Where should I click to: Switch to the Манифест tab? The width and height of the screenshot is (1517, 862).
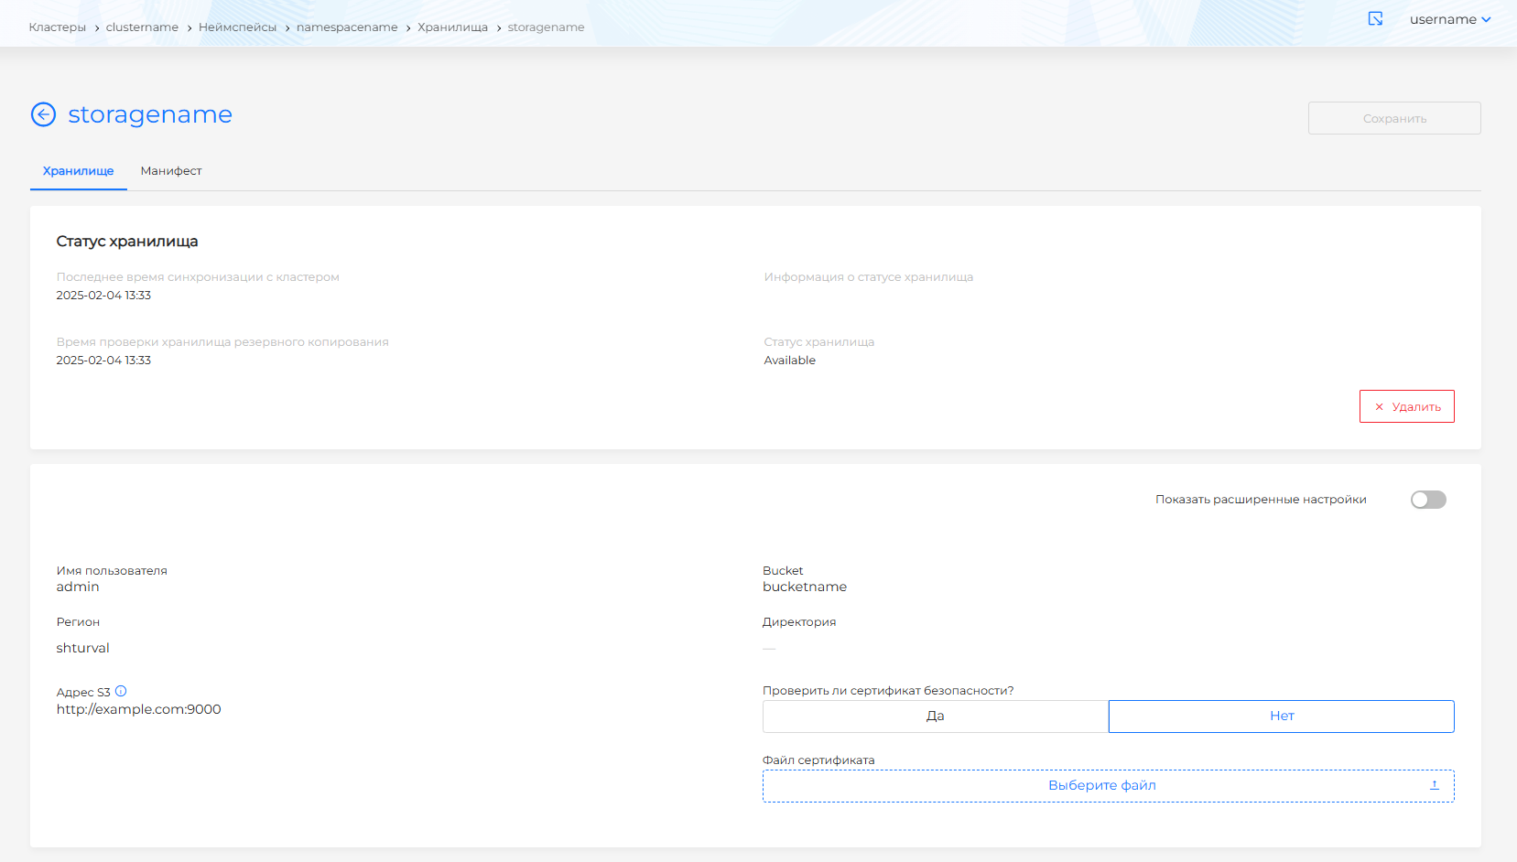(x=171, y=171)
